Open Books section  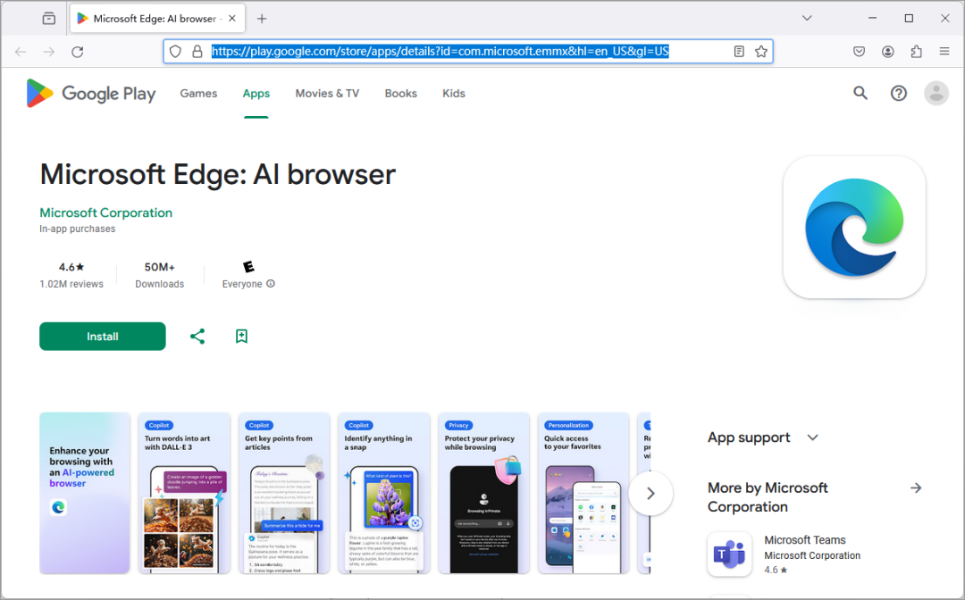click(400, 94)
